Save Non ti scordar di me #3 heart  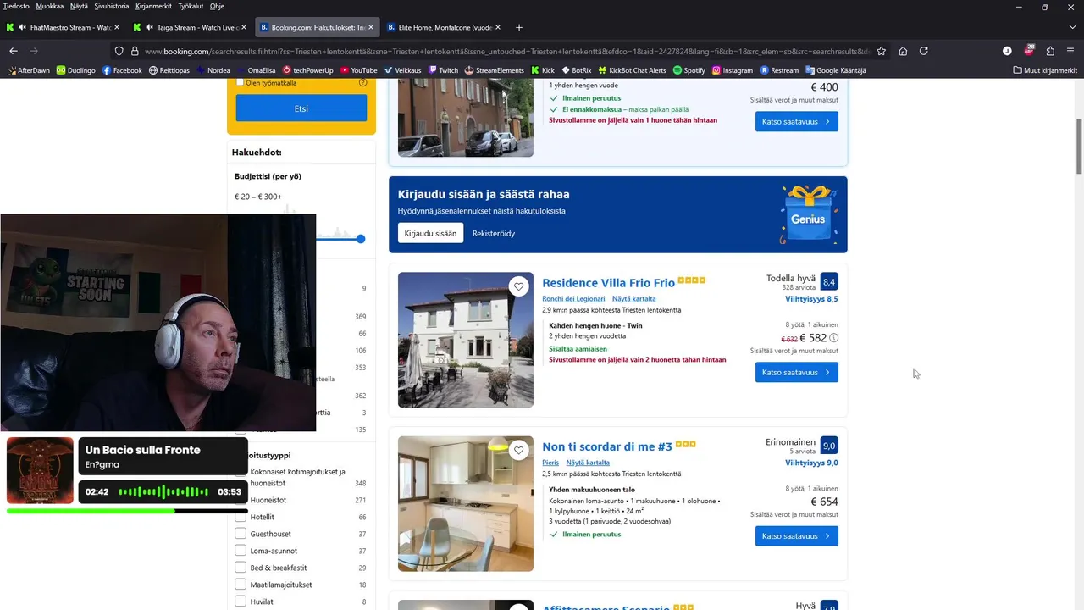coord(519,451)
